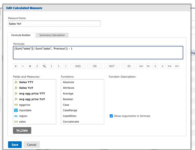This screenshot has width=195, height=150.
Task: Click the calendar icon beside inputdate
Action: coord(16,110)
